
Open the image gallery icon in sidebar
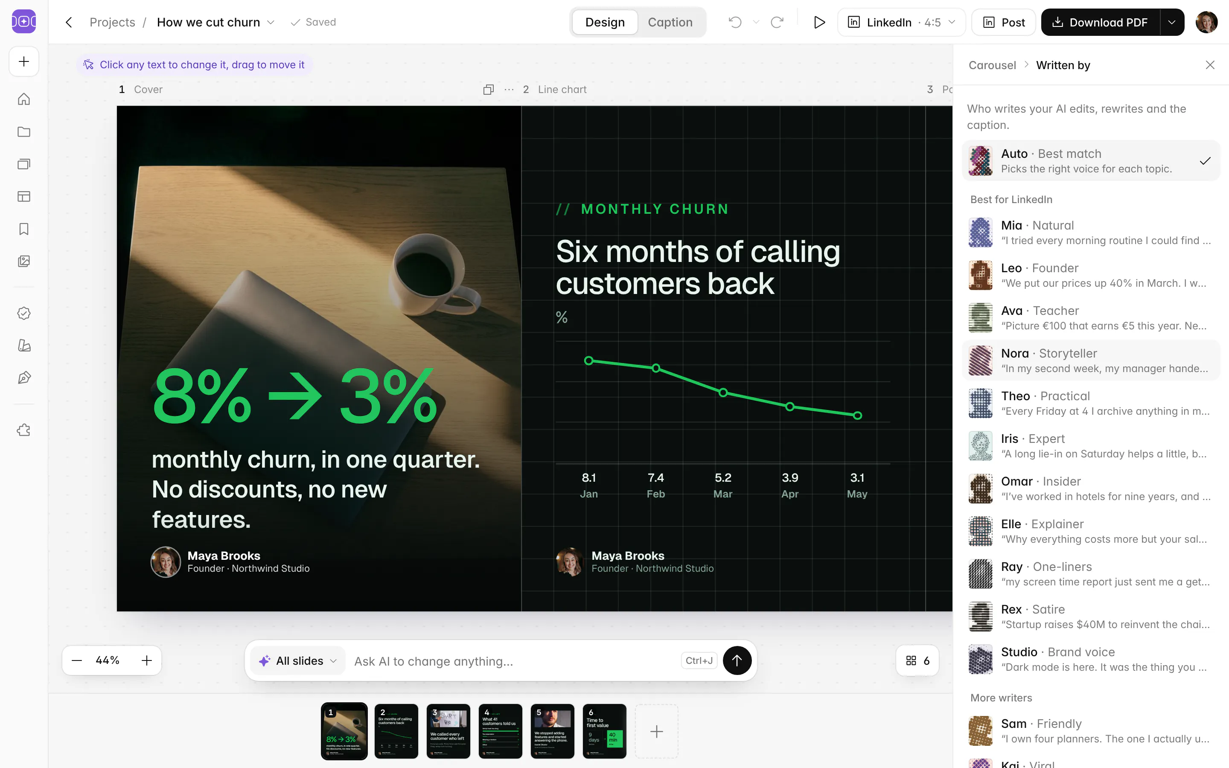(x=24, y=262)
